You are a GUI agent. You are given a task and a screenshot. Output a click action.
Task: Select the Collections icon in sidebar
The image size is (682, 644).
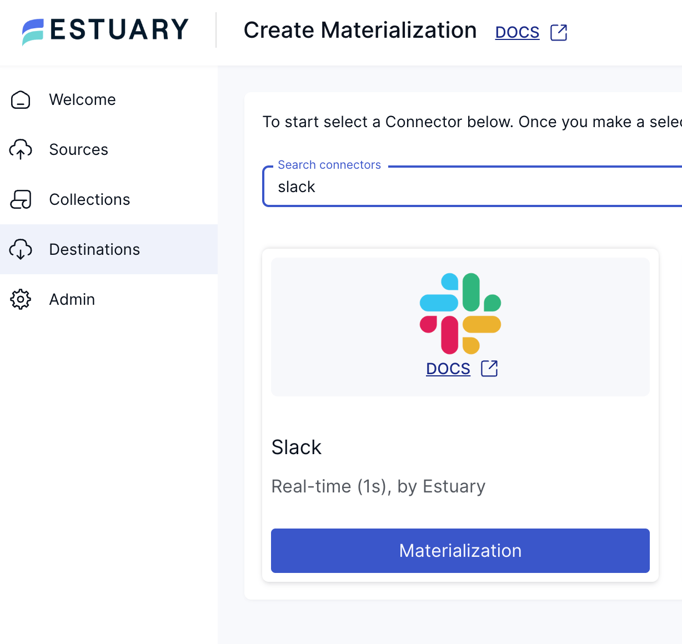point(21,199)
